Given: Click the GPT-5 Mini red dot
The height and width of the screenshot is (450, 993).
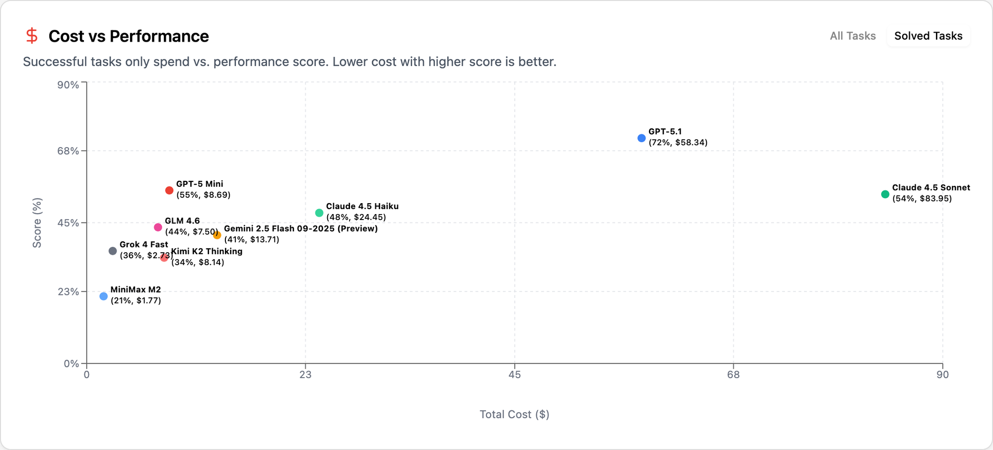Looking at the screenshot, I should point(169,190).
